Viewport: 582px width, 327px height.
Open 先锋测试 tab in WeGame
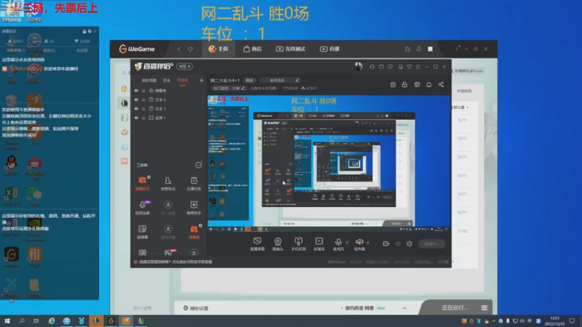point(290,49)
